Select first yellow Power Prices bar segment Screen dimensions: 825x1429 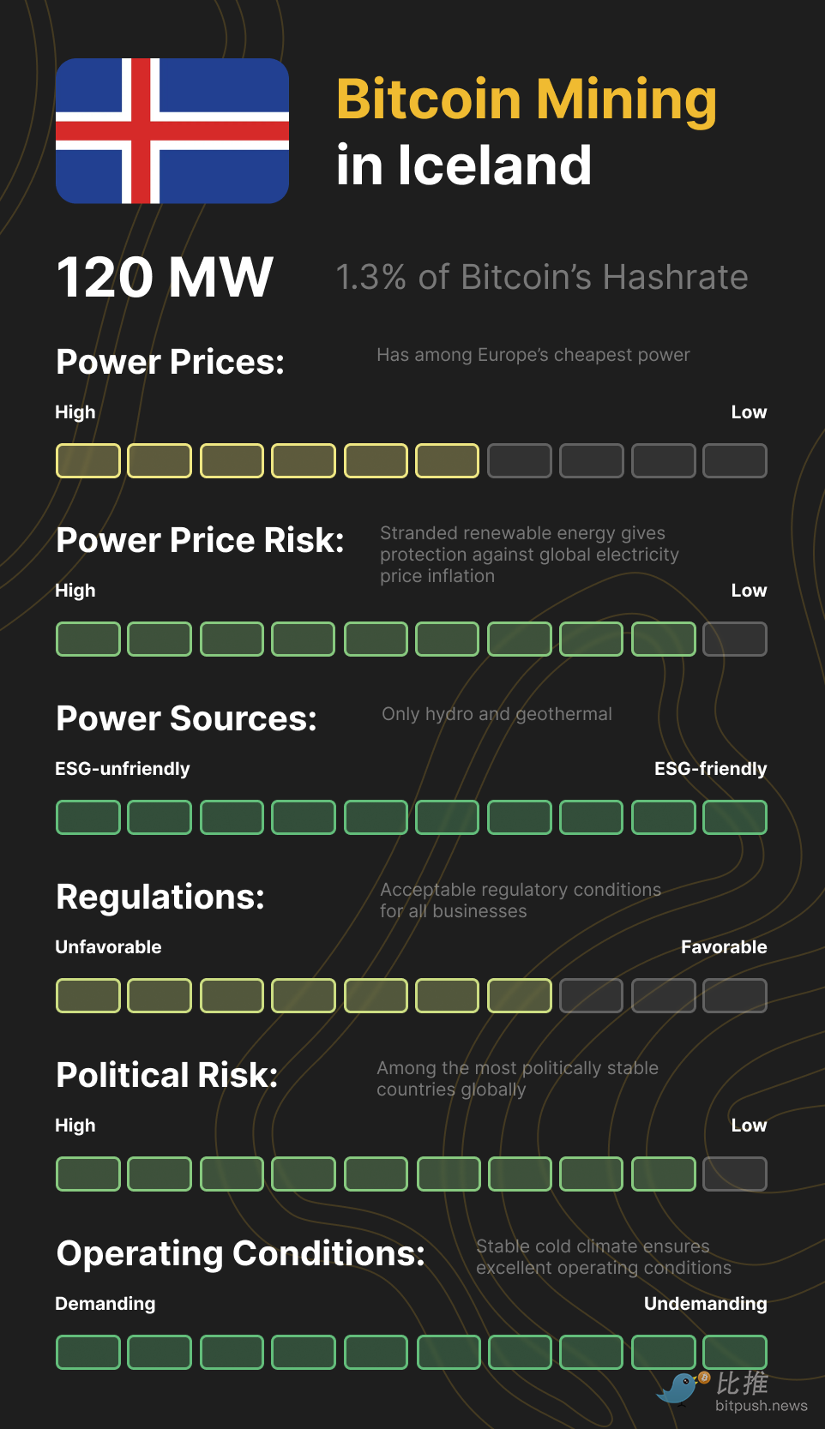(x=88, y=461)
